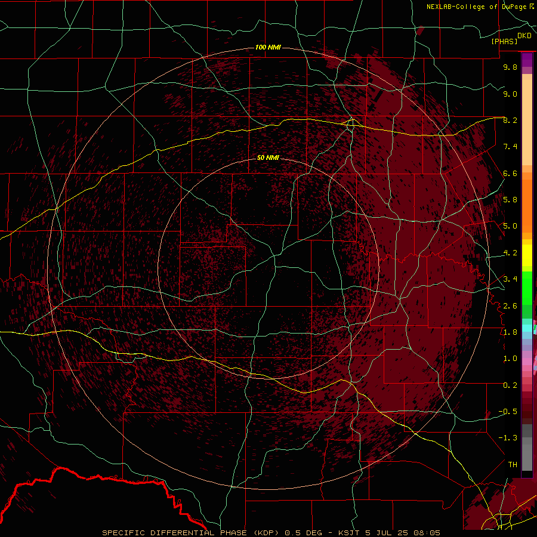Click the [PHAS] units label
The image size is (537, 537).
(504, 42)
